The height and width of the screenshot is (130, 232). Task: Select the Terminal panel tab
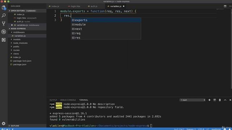point(83,100)
